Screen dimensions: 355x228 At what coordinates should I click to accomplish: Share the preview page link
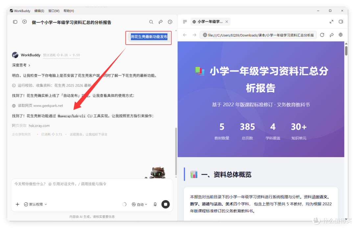point(332,35)
